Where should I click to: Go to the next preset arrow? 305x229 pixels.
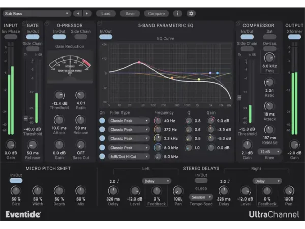click(x=87, y=13)
